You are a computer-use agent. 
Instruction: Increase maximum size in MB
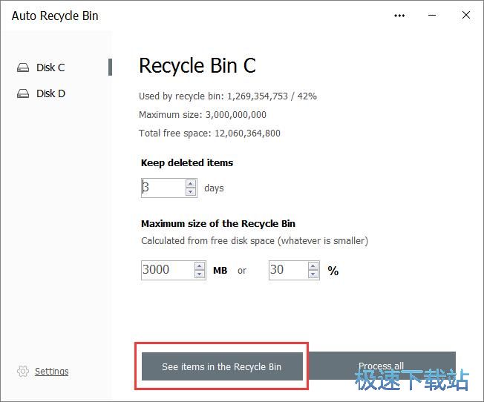(x=200, y=266)
